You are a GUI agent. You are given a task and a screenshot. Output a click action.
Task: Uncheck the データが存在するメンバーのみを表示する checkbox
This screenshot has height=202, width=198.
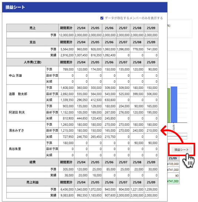click(102, 18)
